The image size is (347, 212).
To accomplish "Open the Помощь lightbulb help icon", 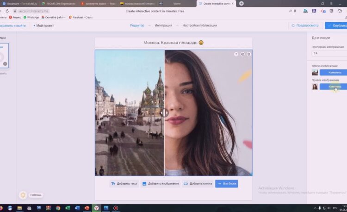I will (x=23, y=195).
